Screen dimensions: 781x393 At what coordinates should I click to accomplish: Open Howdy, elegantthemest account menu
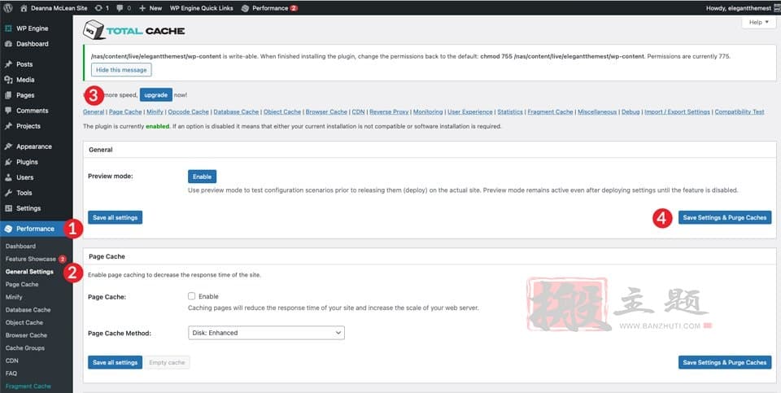click(x=739, y=8)
